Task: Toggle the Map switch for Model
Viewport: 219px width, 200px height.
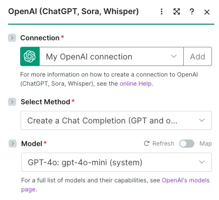Action: coord(187,144)
